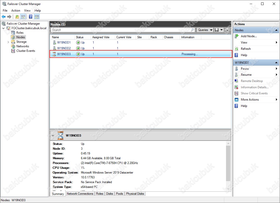Click the blue Help question-mark toolbar icon
The width and height of the screenshot is (280, 203).
click(31, 17)
